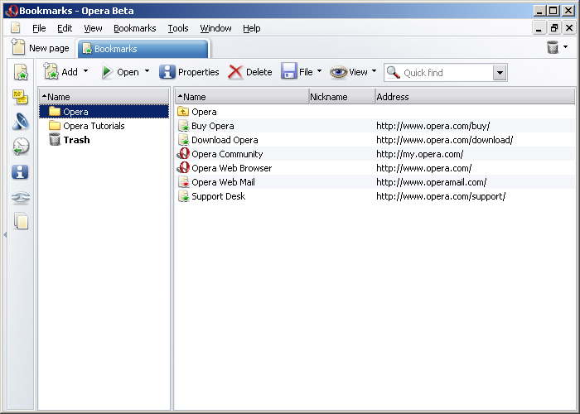The width and height of the screenshot is (580, 414).
Task: Open the Links panel in the sidebar
Action: [x=21, y=198]
